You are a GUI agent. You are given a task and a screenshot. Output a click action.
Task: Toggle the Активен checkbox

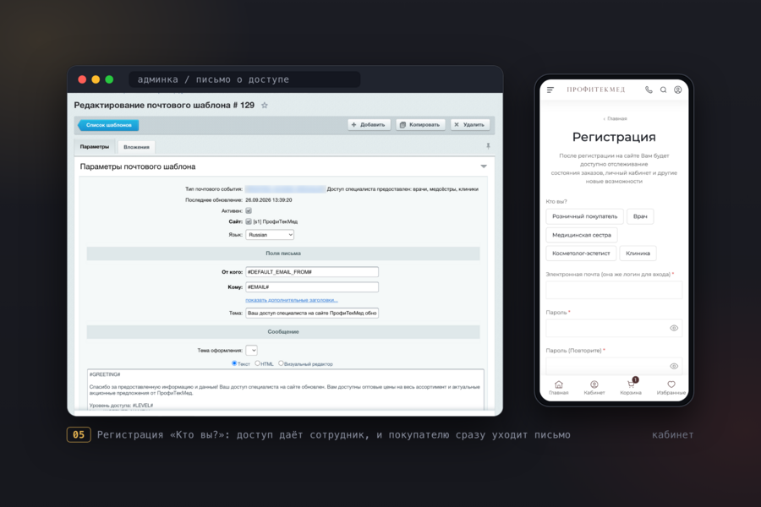point(249,210)
